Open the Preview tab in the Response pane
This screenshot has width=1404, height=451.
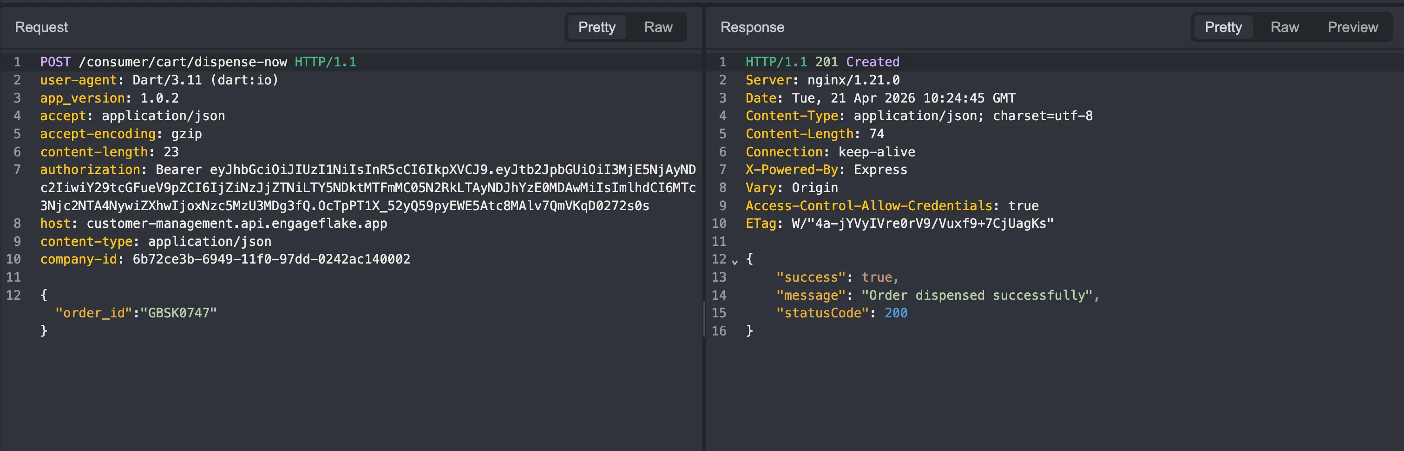pos(1352,27)
